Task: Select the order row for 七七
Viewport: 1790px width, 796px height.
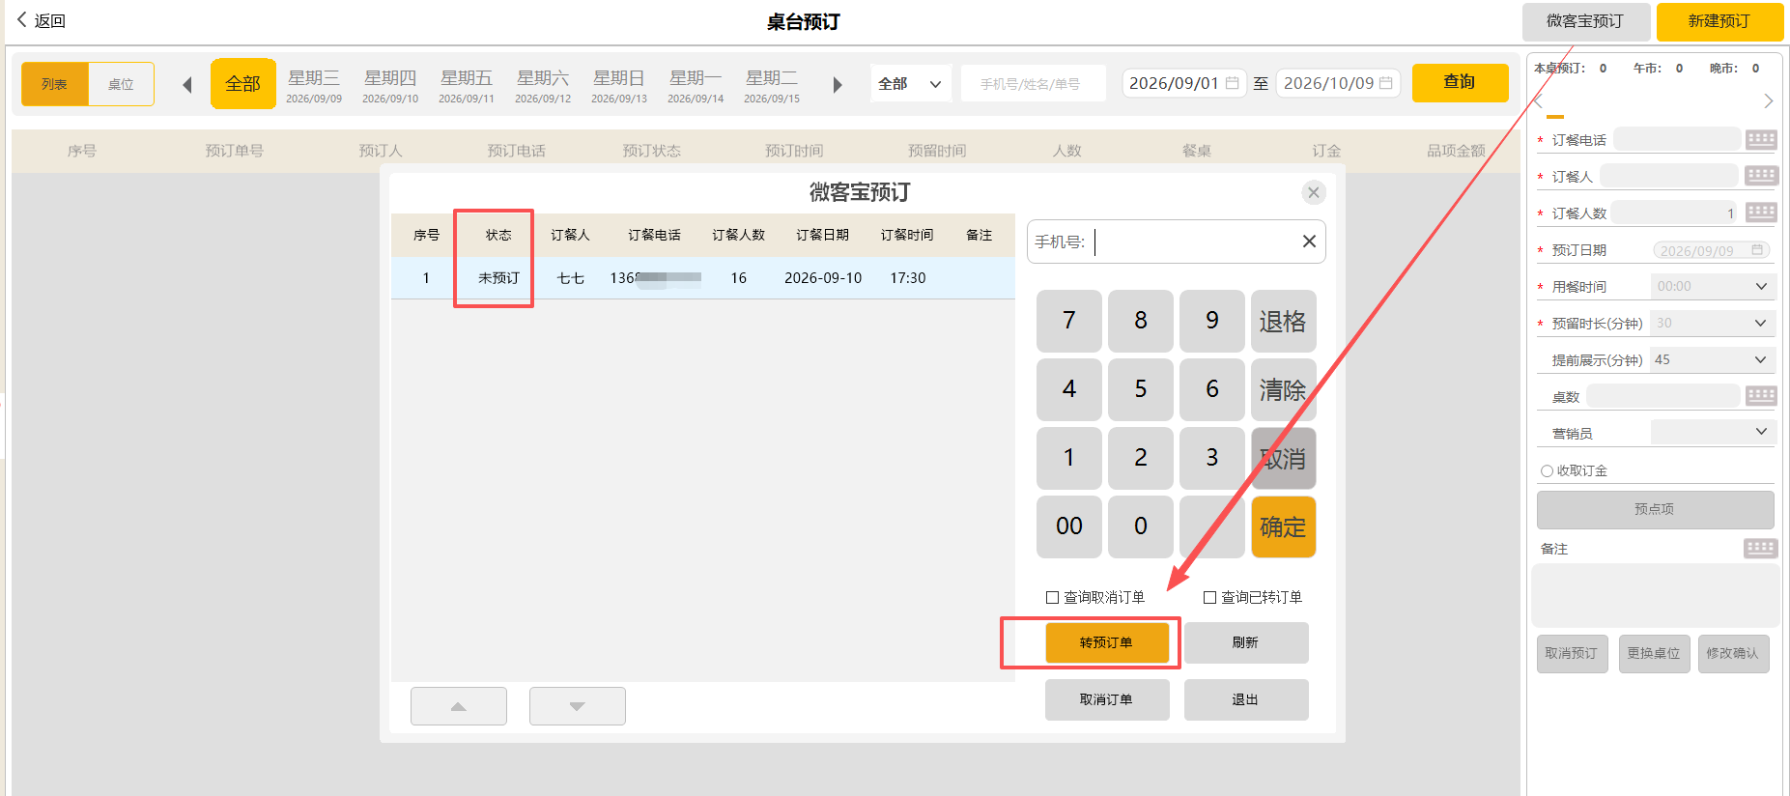Action: click(703, 278)
